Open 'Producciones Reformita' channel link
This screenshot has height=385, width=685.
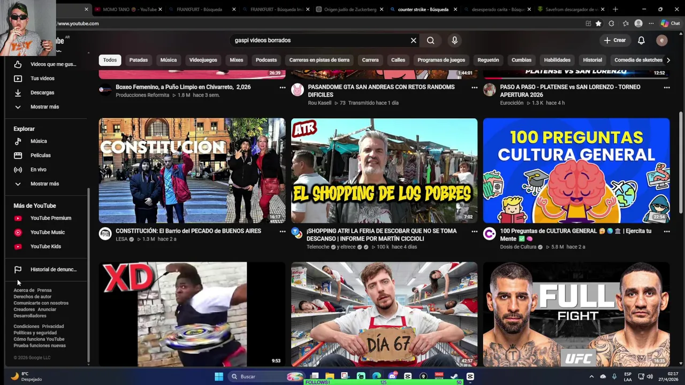pos(142,95)
